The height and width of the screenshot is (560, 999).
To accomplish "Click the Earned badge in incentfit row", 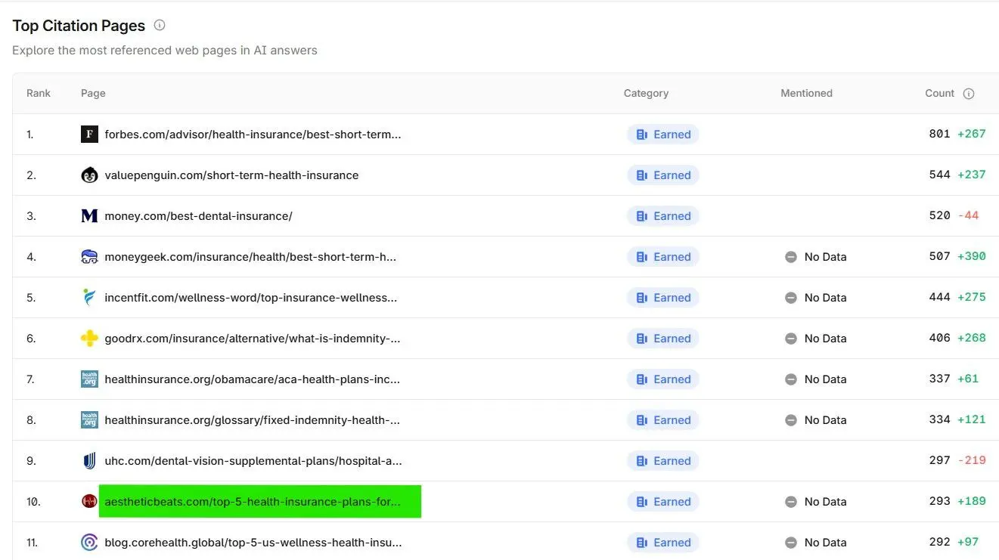I will coord(663,298).
